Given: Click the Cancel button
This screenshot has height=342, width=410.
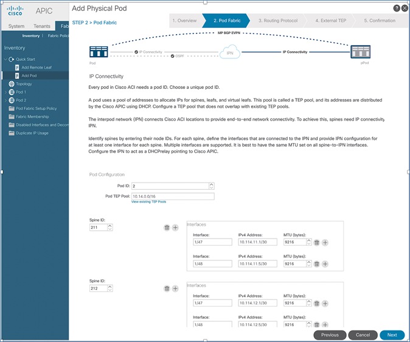Looking at the screenshot, I should (x=363, y=335).
